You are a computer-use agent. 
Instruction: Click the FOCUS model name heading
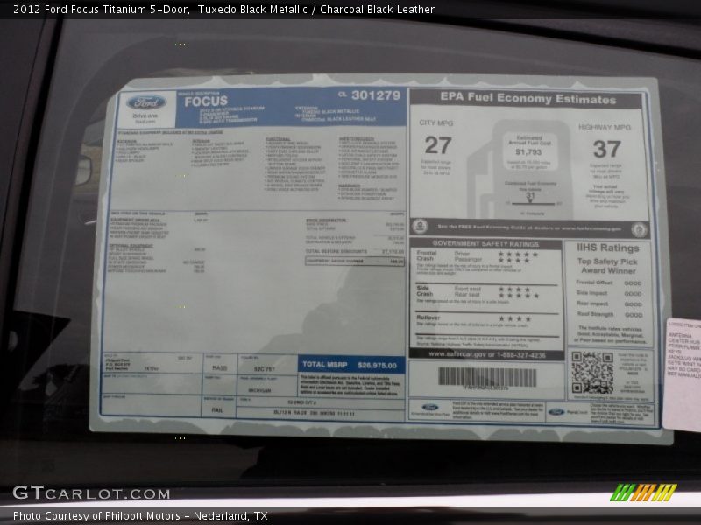(206, 100)
